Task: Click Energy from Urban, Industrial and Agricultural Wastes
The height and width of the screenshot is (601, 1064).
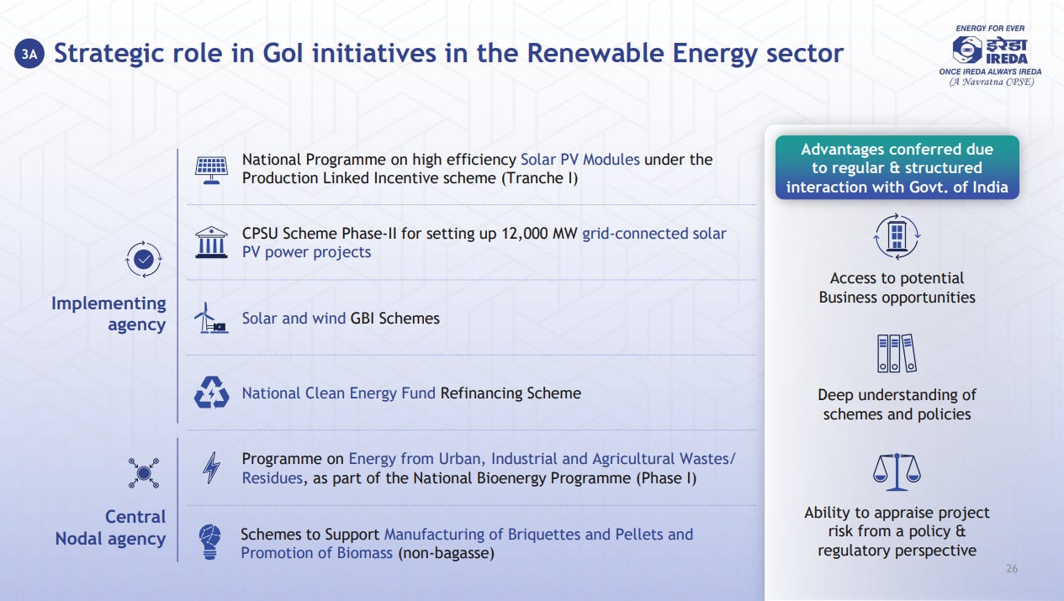Action: (x=489, y=468)
